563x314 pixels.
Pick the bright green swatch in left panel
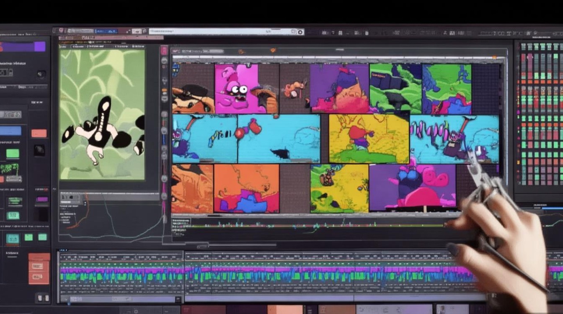click(x=13, y=154)
